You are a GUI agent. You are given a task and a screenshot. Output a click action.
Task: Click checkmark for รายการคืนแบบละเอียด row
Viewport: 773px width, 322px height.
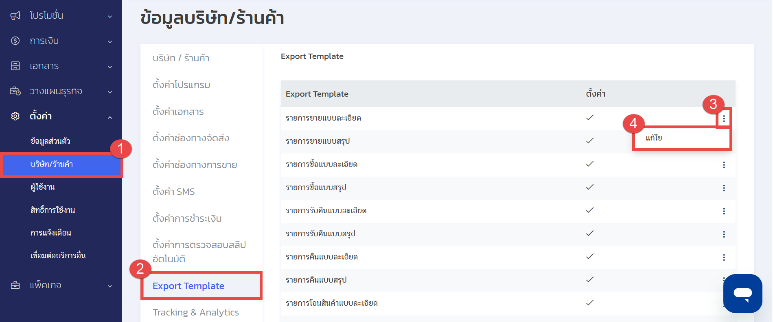coord(589,256)
